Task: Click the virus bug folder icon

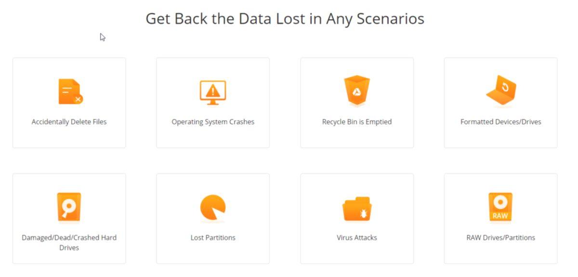Action: 357,209
